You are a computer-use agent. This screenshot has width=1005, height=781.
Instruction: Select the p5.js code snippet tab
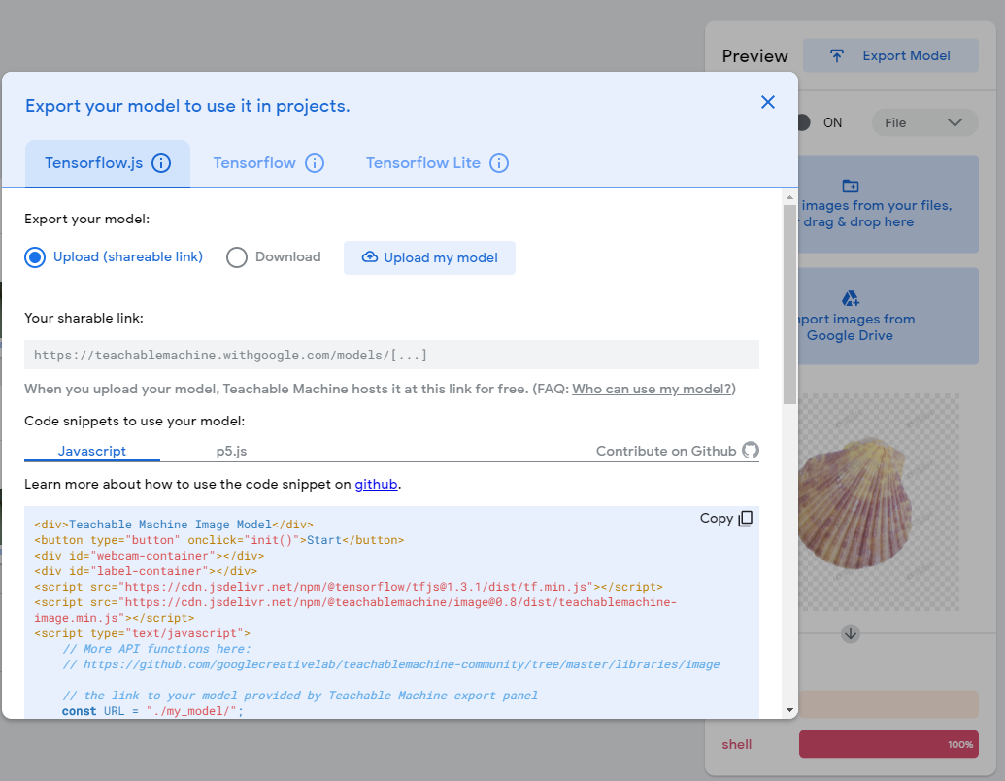pyautogui.click(x=231, y=451)
